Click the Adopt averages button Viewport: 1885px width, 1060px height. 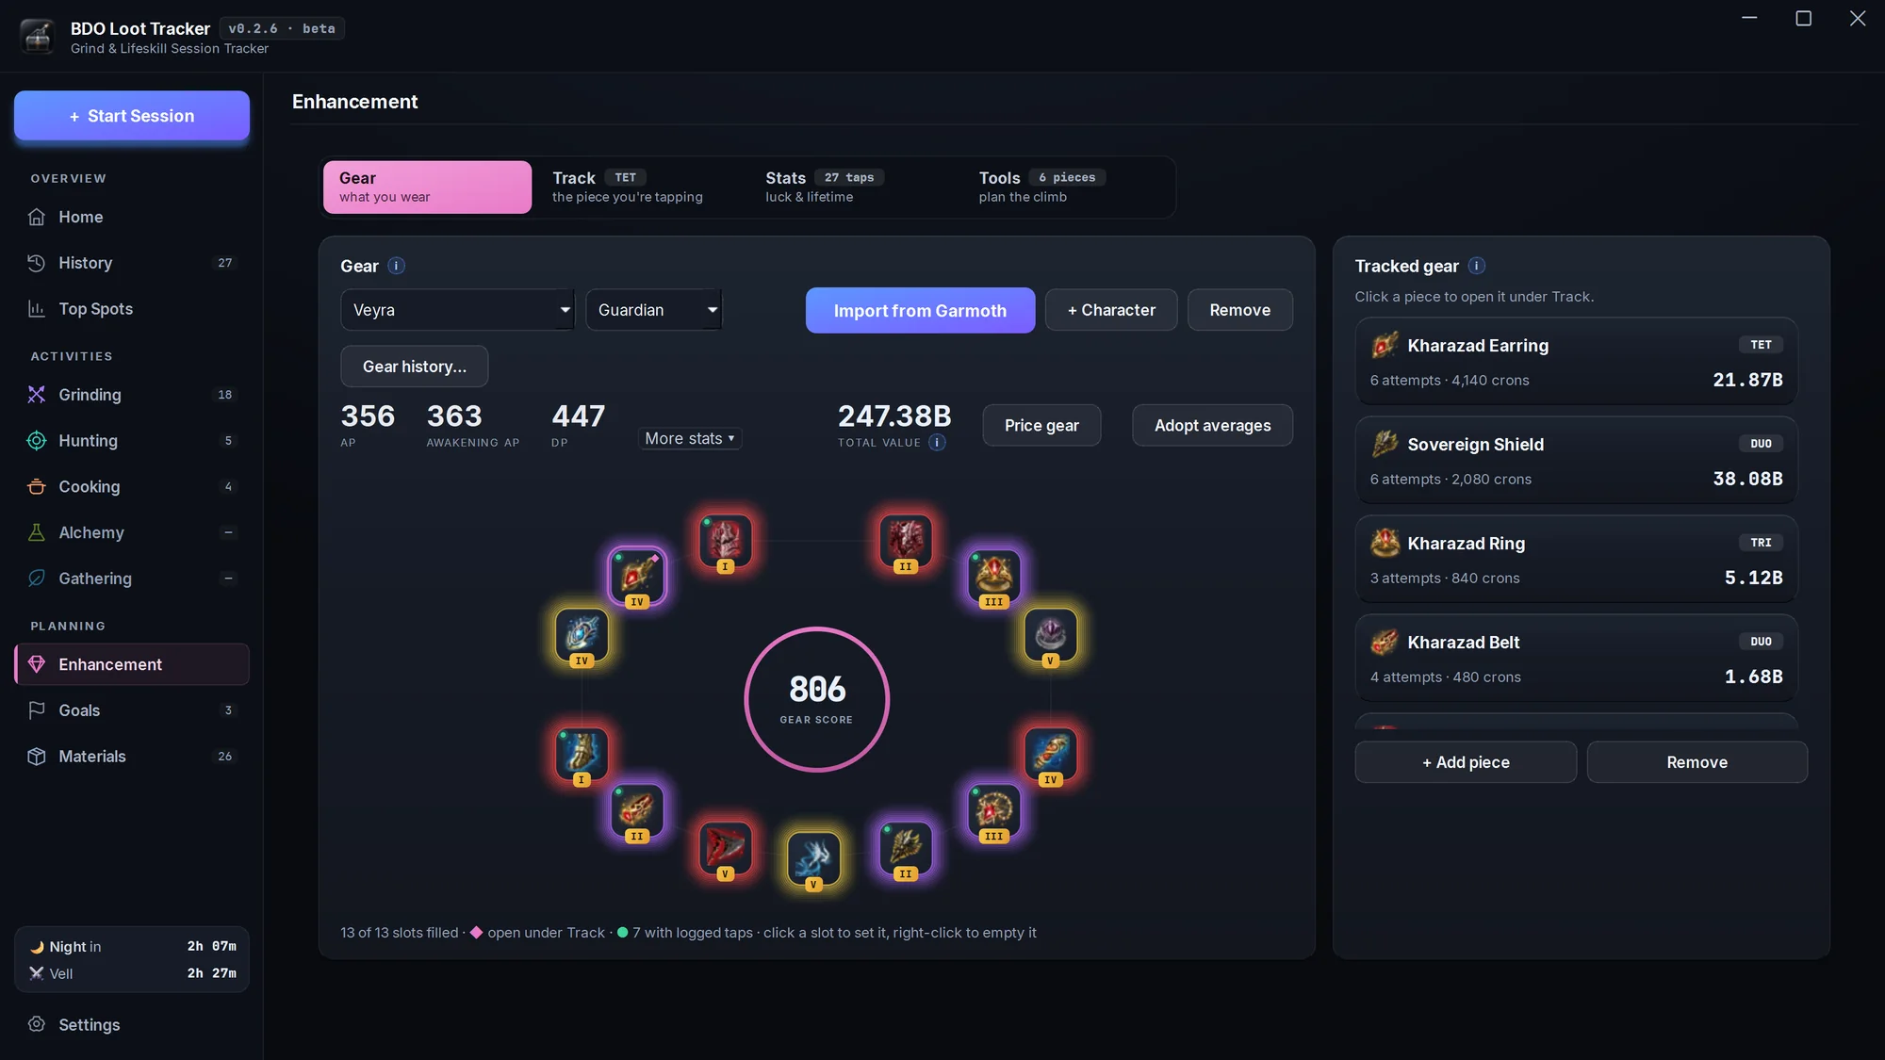click(1212, 425)
